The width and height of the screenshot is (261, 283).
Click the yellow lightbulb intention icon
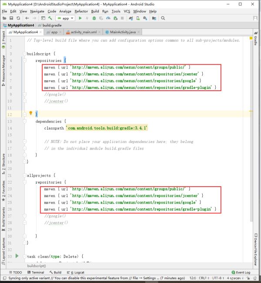tap(30, 113)
